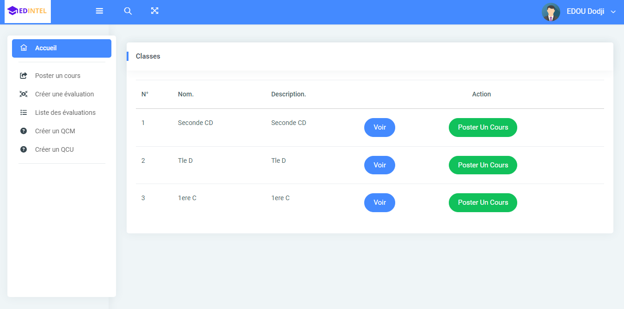Click the fullscreen expand icon

tap(155, 11)
